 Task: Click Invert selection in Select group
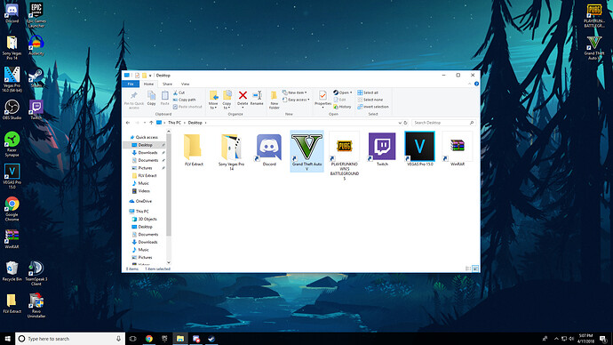point(373,107)
